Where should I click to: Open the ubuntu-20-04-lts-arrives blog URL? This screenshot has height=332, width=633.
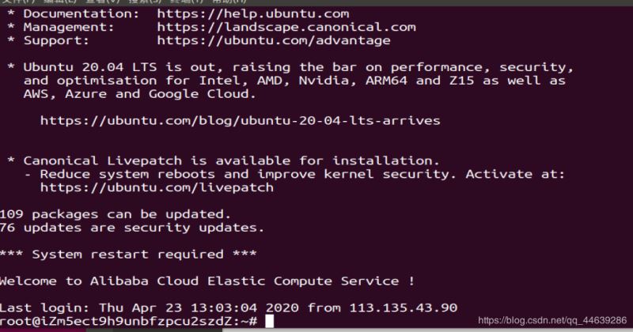click(x=240, y=121)
